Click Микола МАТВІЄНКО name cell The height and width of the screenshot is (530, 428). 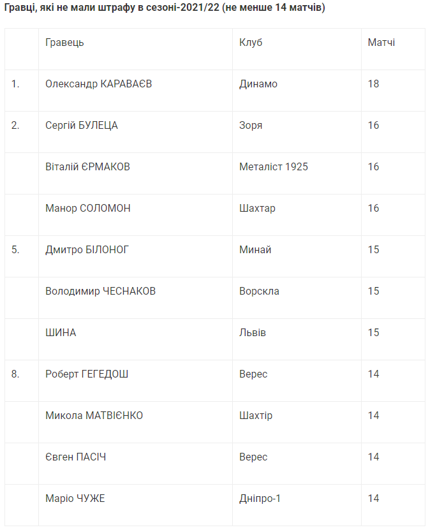click(x=94, y=416)
